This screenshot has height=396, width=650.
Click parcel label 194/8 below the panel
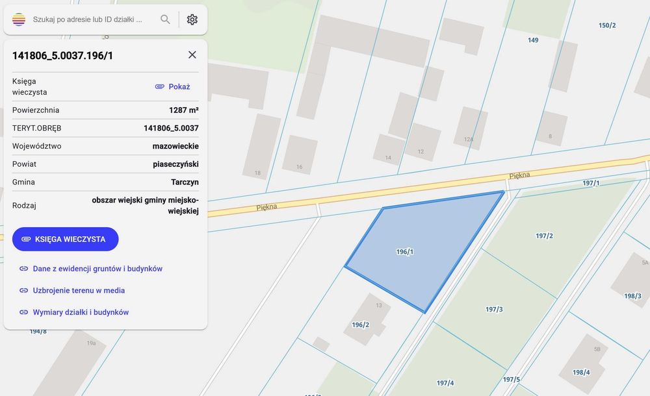[38, 331]
